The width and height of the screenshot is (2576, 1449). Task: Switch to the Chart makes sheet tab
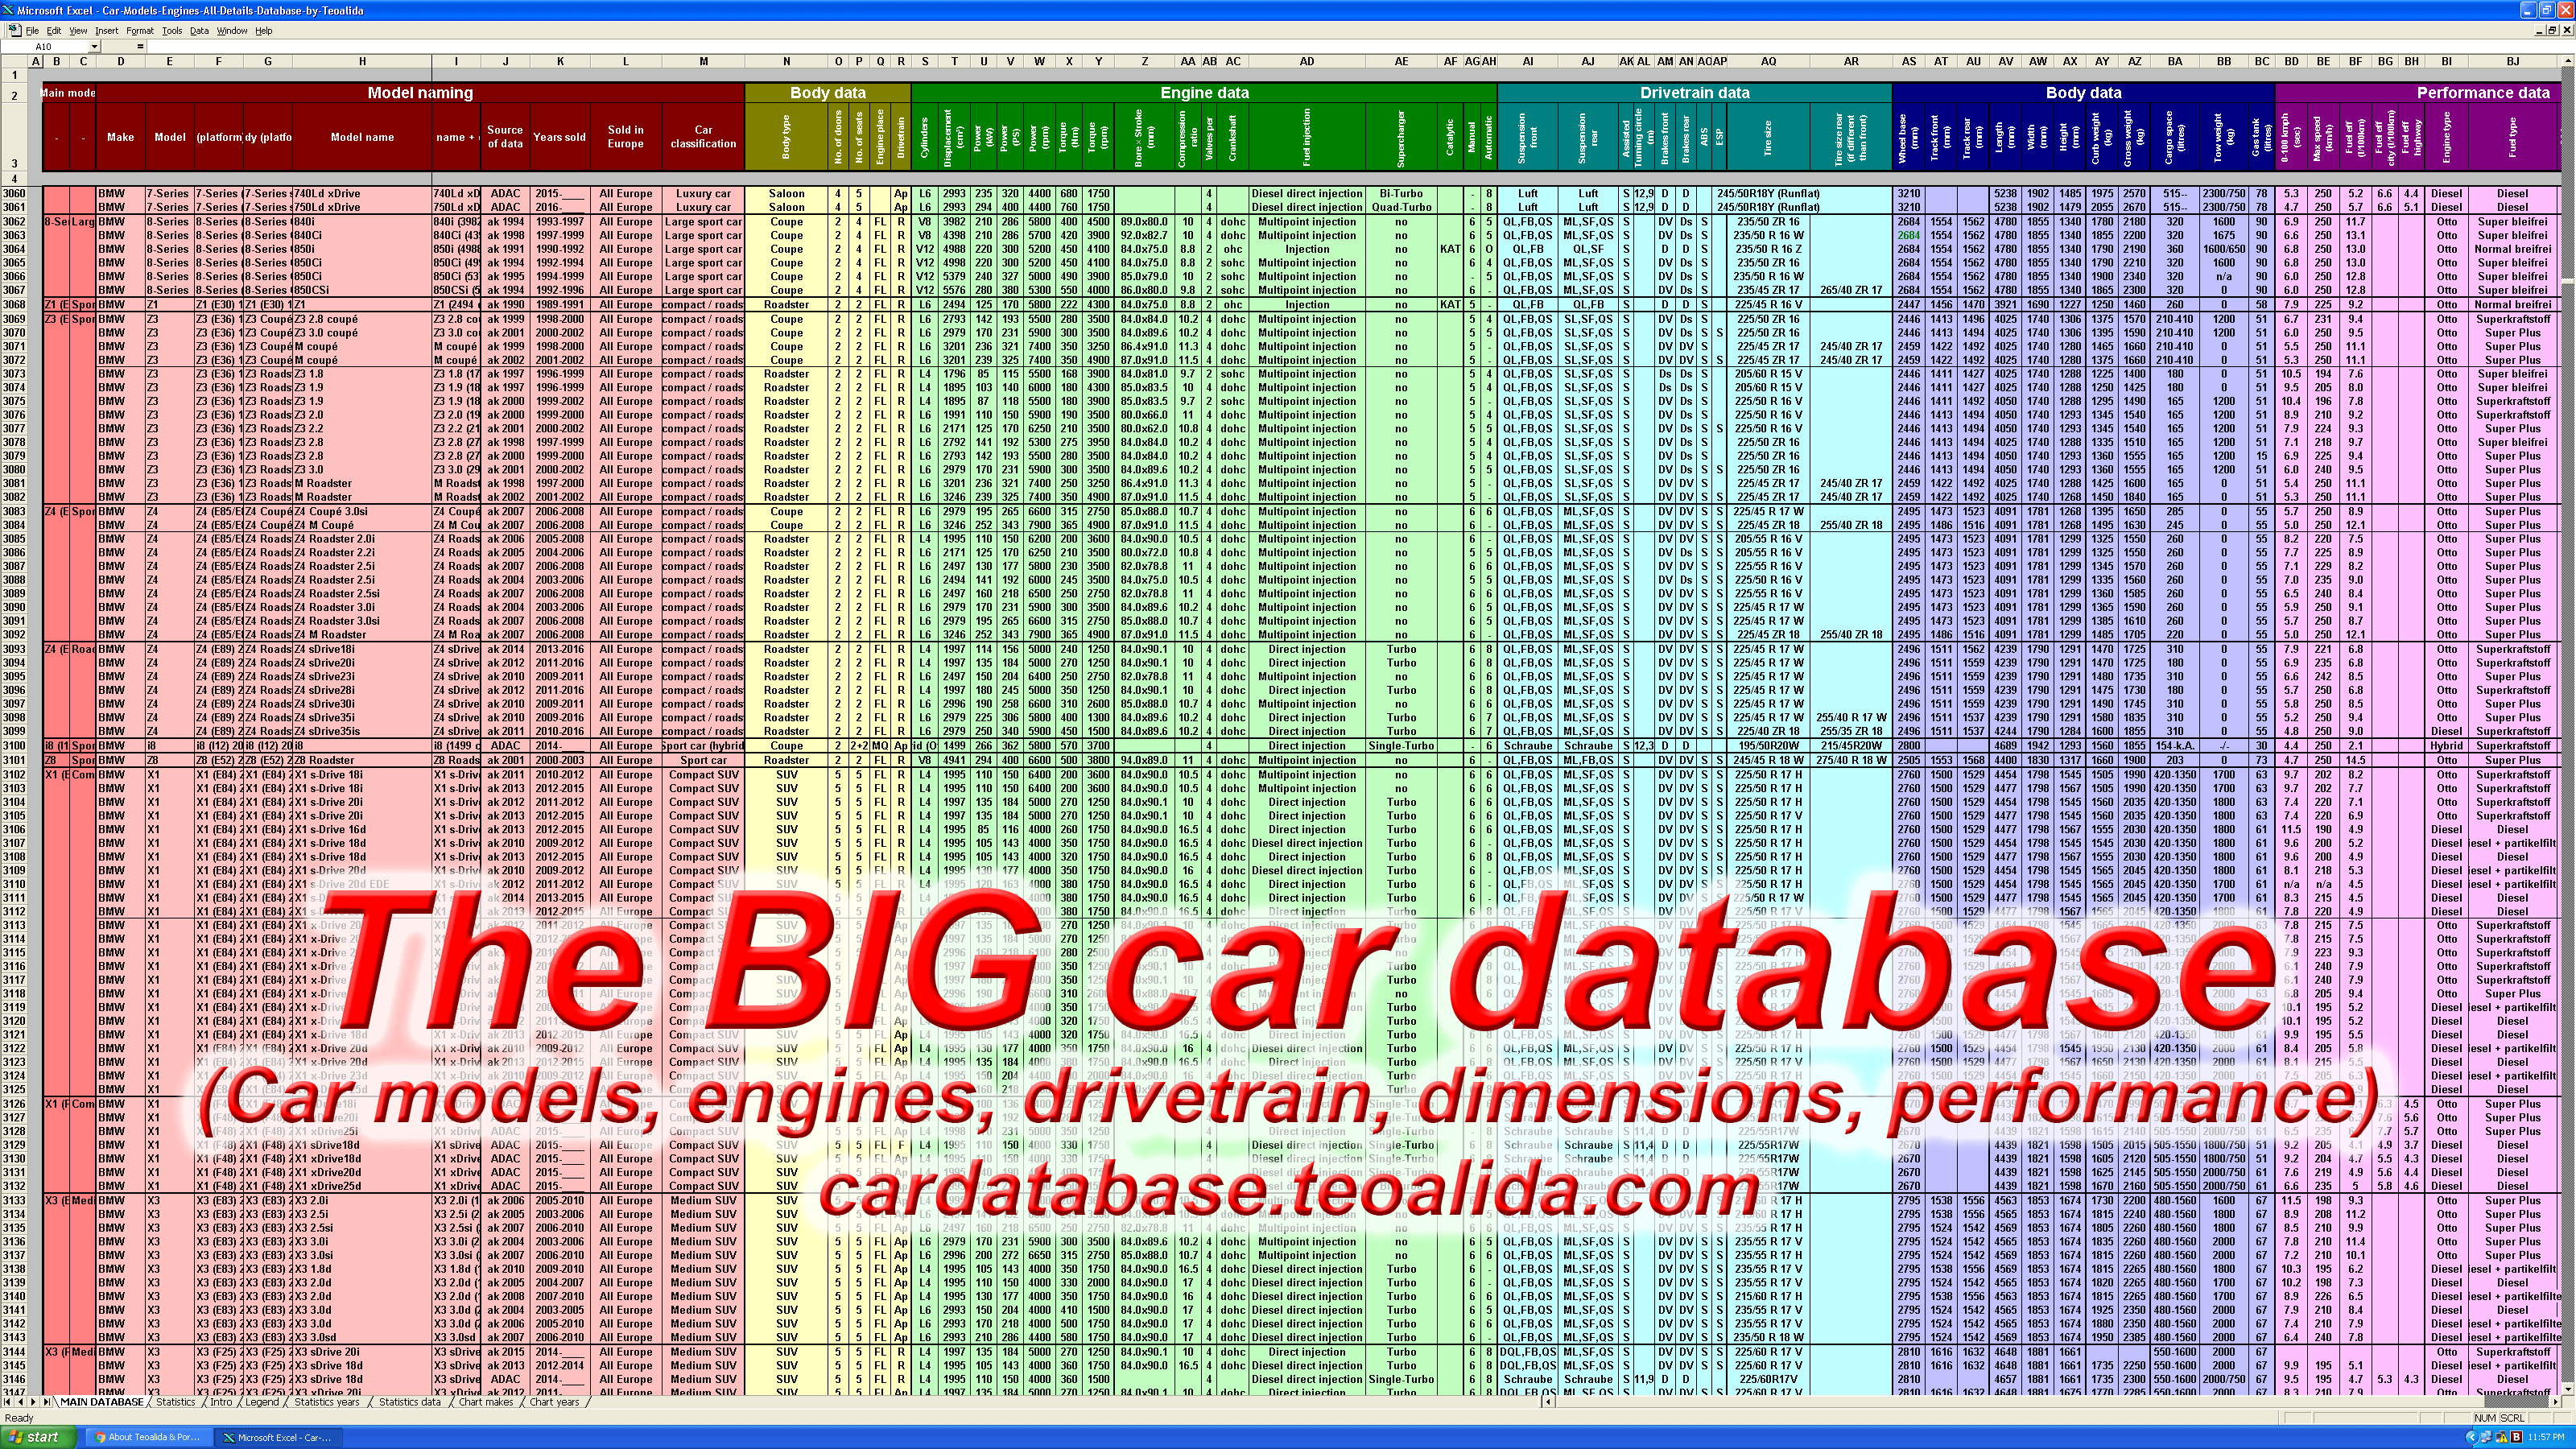(x=485, y=1402)
